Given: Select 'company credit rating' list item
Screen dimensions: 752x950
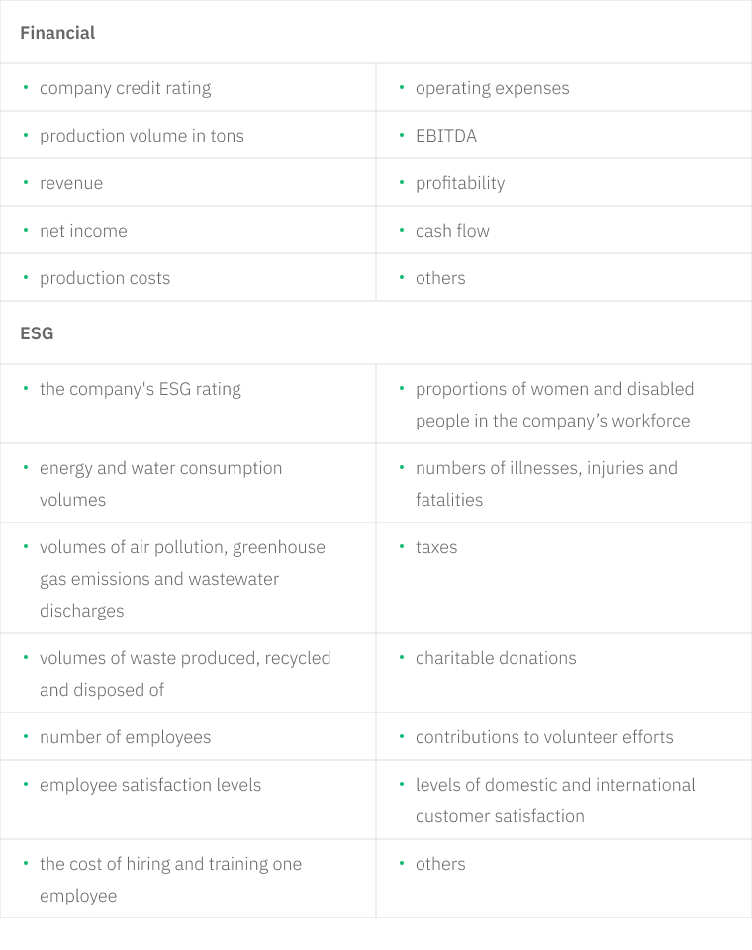Looking at the screenshot, I should tap(125, 88).
